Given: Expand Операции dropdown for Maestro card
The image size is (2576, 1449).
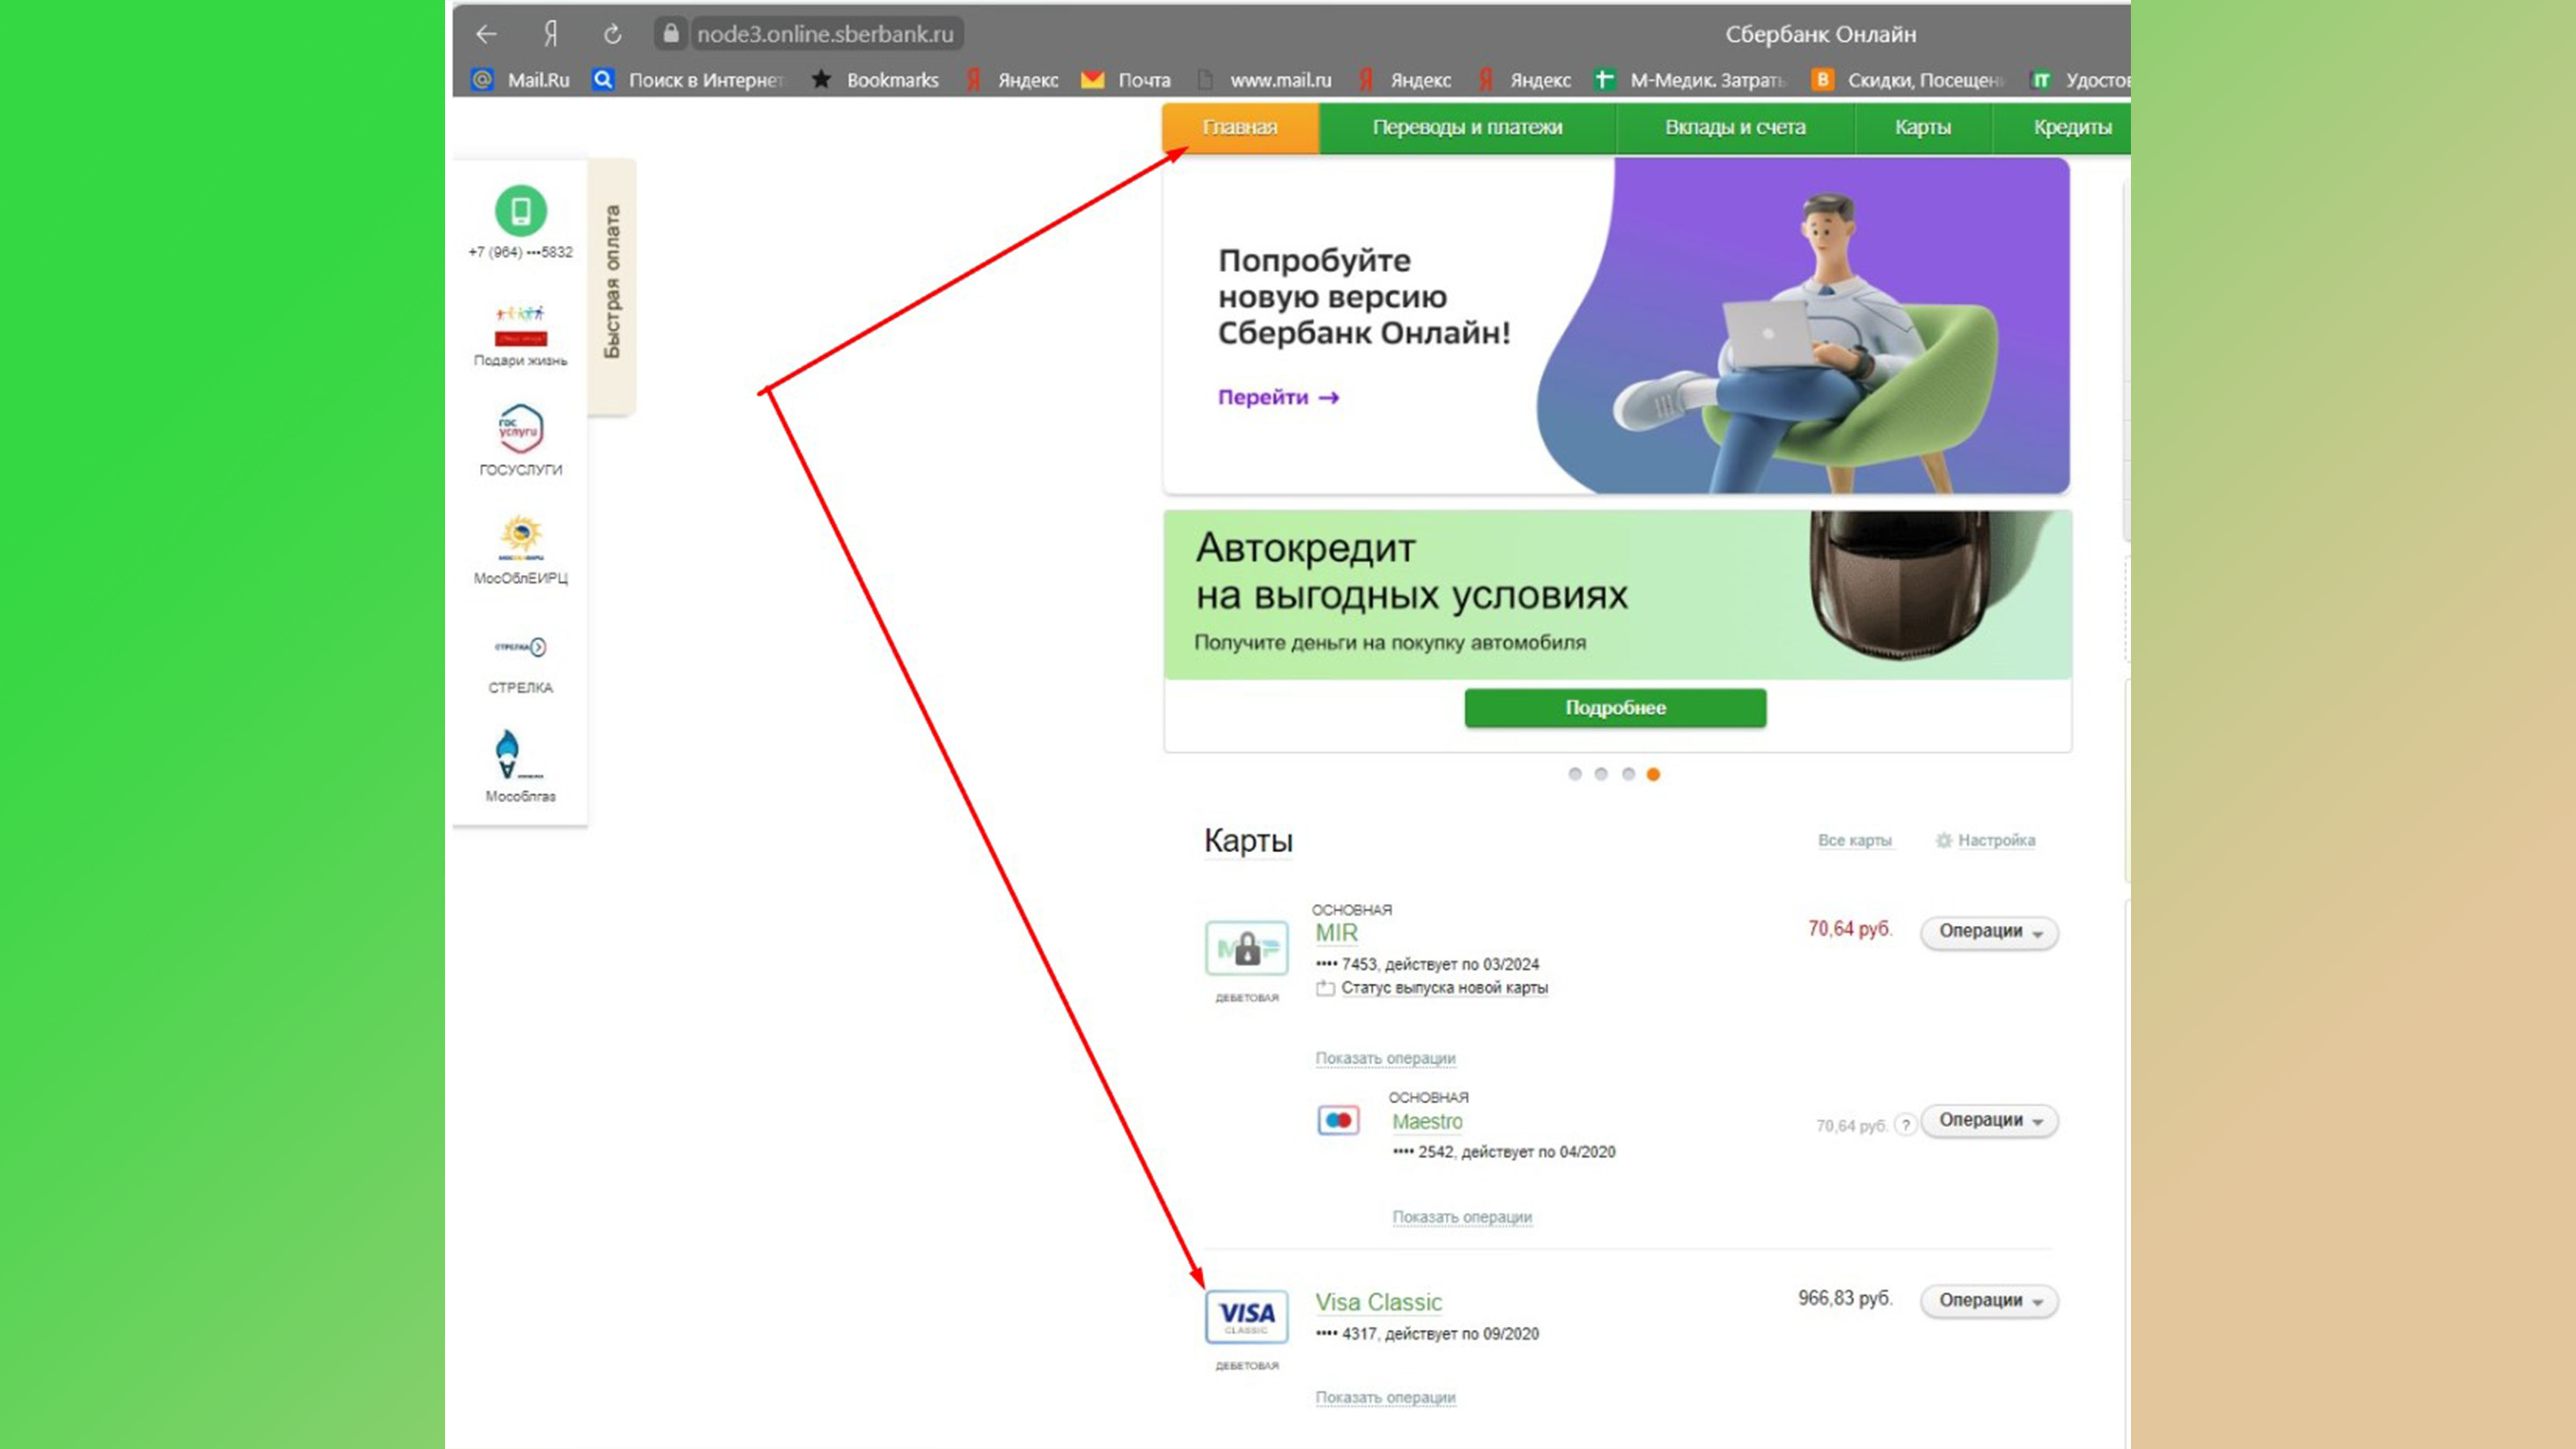Looking at the screenshot, I should [x=1989, y=1121].
